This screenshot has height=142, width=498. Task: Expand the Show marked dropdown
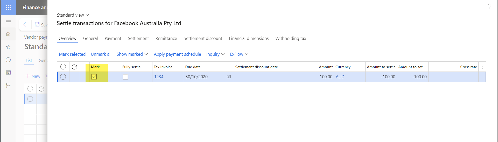132,54
